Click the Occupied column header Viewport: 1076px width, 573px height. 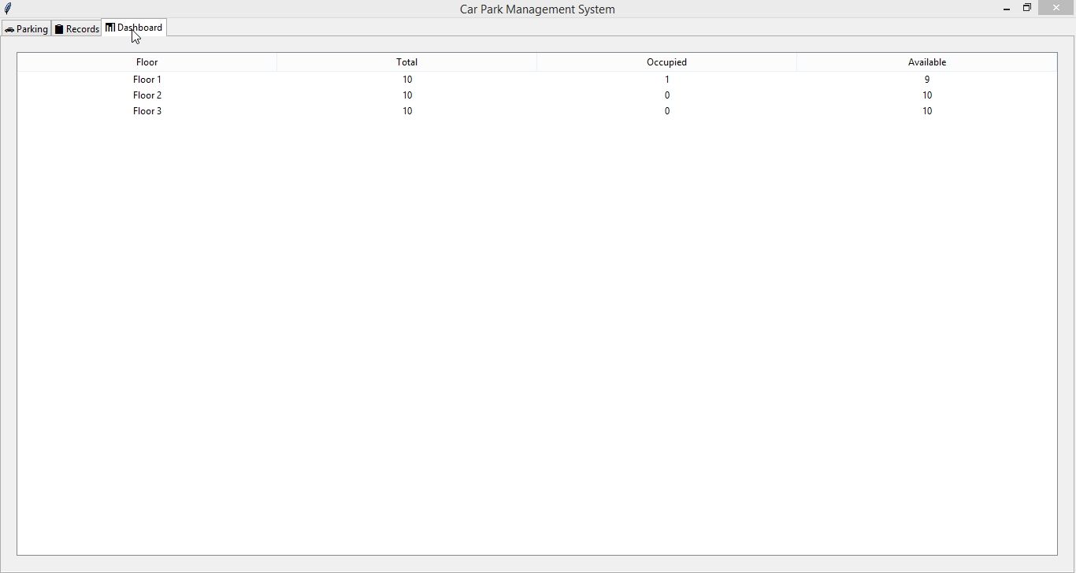pos(667,62)
